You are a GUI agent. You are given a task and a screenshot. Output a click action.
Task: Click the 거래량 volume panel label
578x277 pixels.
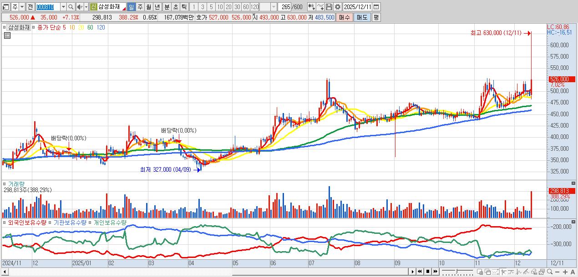tap(17, 184)
